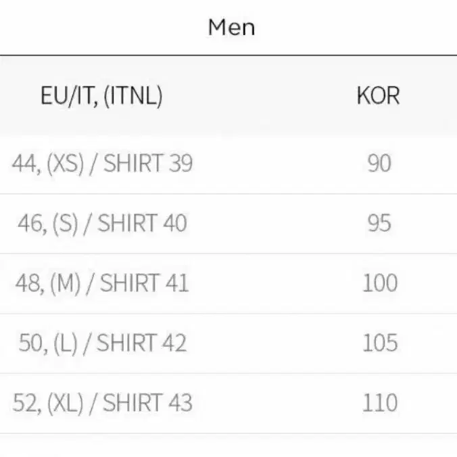Select the 52, (XL) / SHIRT 43 cell
Screen dimensions: 457x457
click(102, 403)
